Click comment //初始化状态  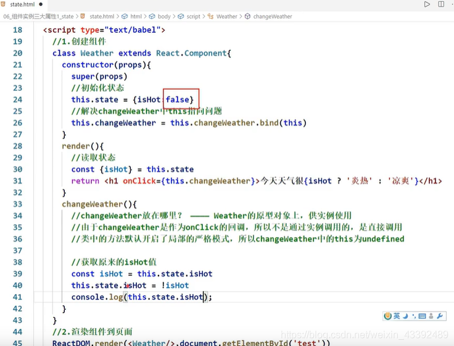click(98, 88)
